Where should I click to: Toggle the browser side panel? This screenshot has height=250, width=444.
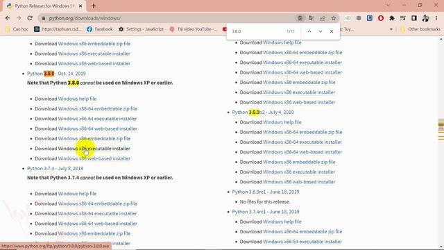[x=414, y=18]
